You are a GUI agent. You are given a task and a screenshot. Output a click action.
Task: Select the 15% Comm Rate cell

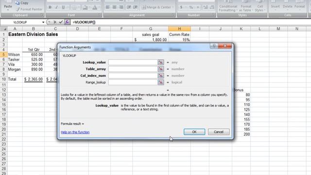179,40
